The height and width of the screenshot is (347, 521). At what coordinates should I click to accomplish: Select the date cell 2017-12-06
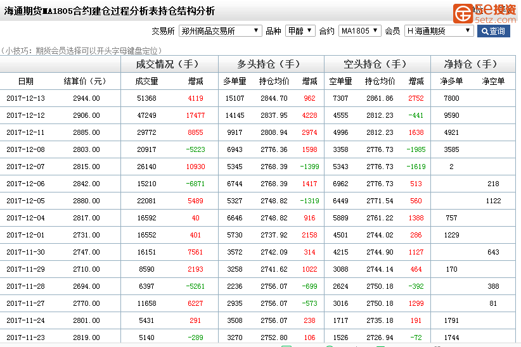pos(25,184)
